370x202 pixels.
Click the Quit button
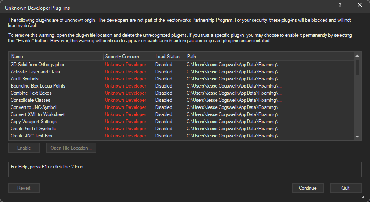(x=345, y=188)
